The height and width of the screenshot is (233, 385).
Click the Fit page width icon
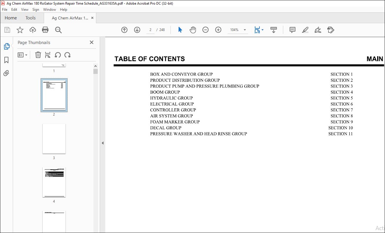tap(257, 30)
